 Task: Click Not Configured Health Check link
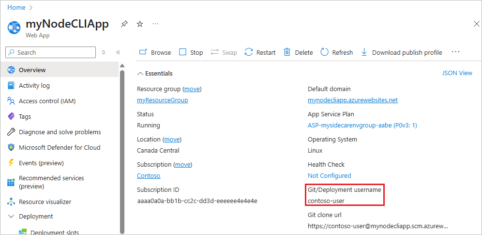[x=329, y=175]
